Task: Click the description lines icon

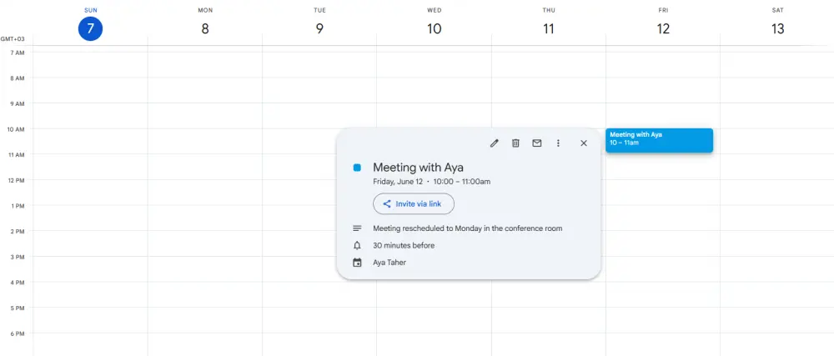Action: tap(357, 228)
